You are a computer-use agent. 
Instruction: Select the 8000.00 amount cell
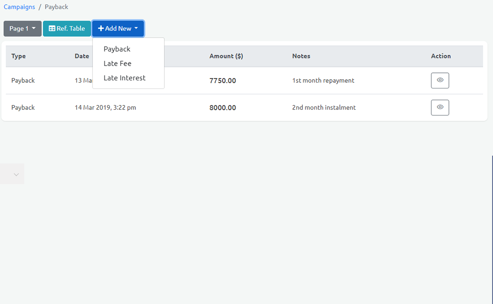click(223, 107)
